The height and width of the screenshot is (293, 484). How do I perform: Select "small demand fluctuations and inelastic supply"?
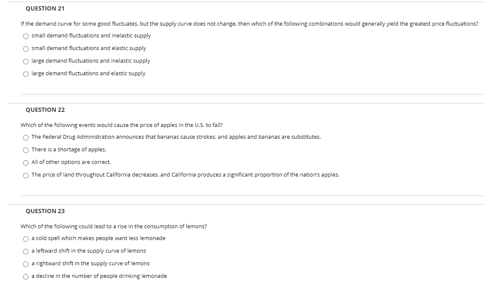(26, 36)
